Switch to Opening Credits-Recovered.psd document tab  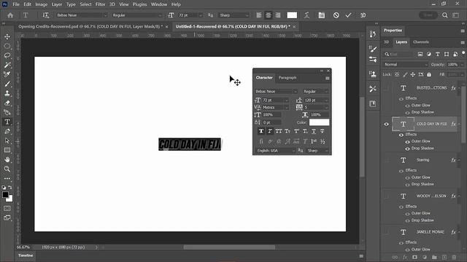(x=90, y=27)
